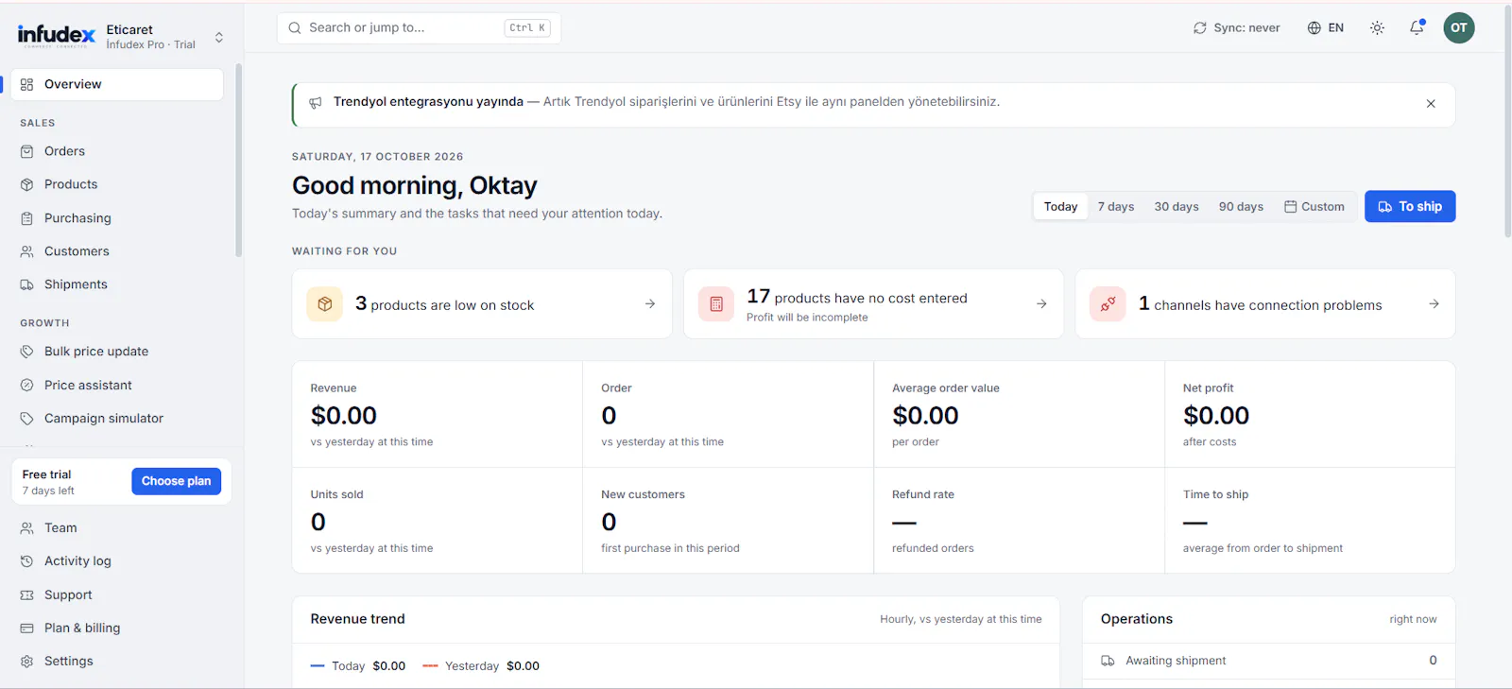Open Orders in the sidebar

[117, 151]
